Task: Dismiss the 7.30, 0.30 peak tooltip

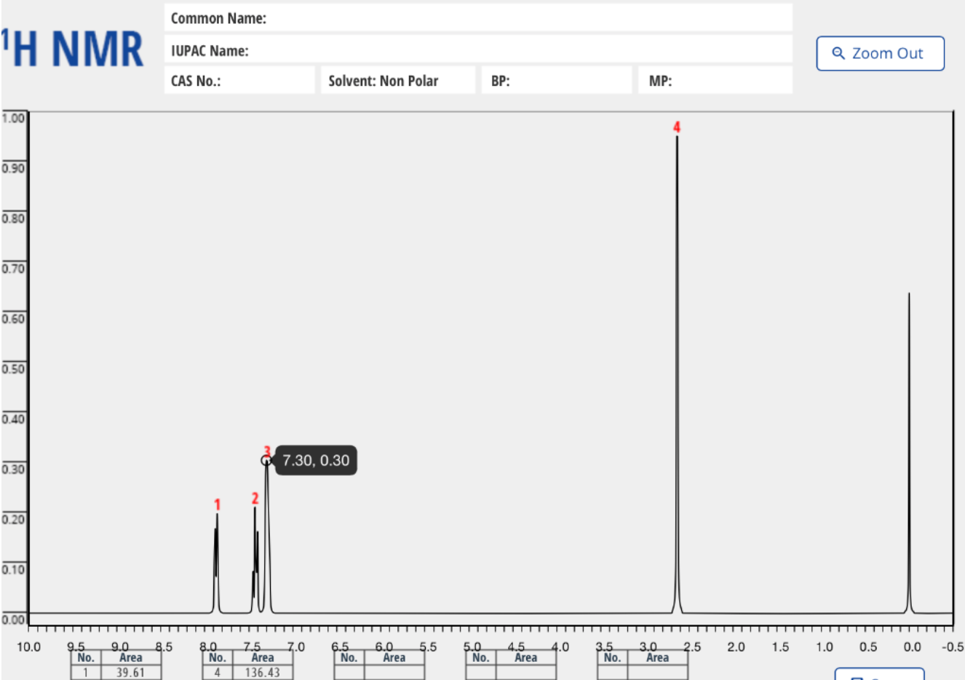Action: click(315, 460)
